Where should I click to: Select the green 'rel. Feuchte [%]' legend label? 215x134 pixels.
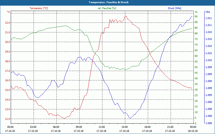click(x=107, y=8)
